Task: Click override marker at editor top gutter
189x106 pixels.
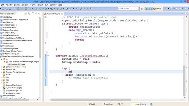Action: click(45, 17)
